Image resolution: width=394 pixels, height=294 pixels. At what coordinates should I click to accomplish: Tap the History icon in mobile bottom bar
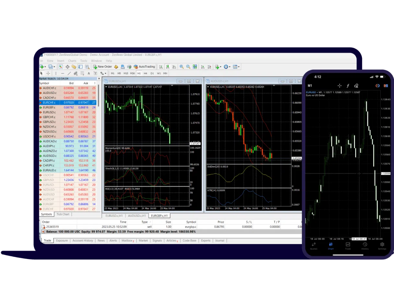[365, 245]
